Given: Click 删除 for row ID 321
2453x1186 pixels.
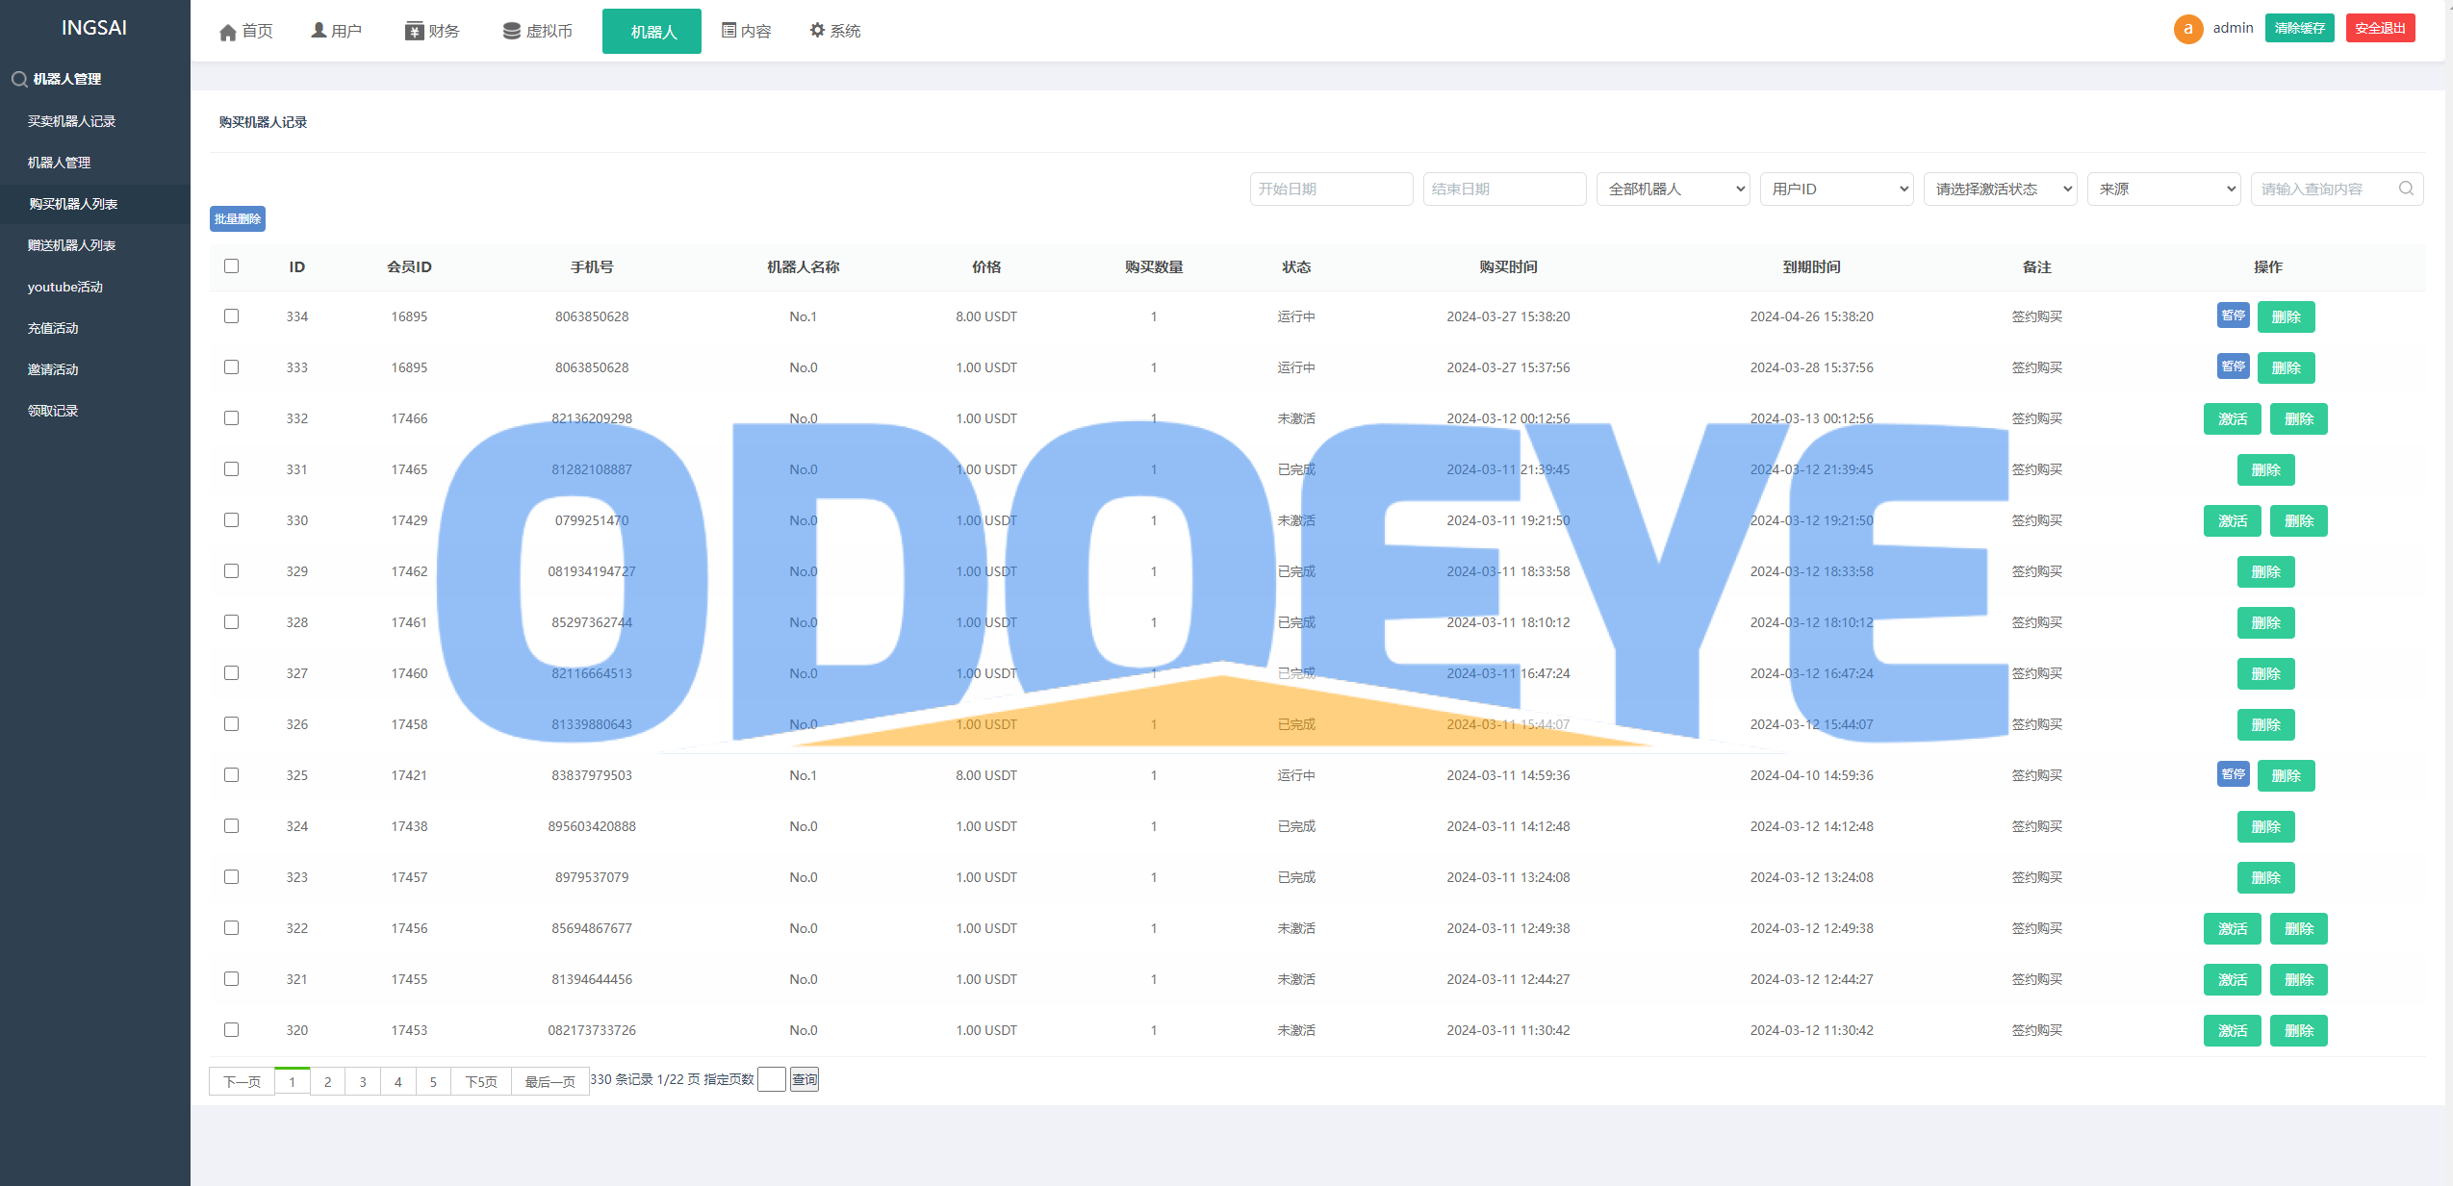Looking at the screenshot, I should 2298,979.
